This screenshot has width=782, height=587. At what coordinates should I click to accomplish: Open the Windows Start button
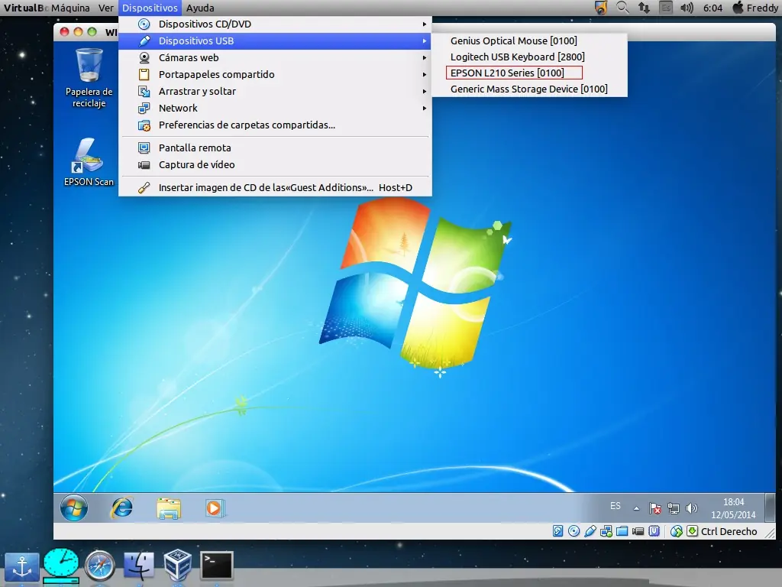pyautogui.click(x=74, y=508)
